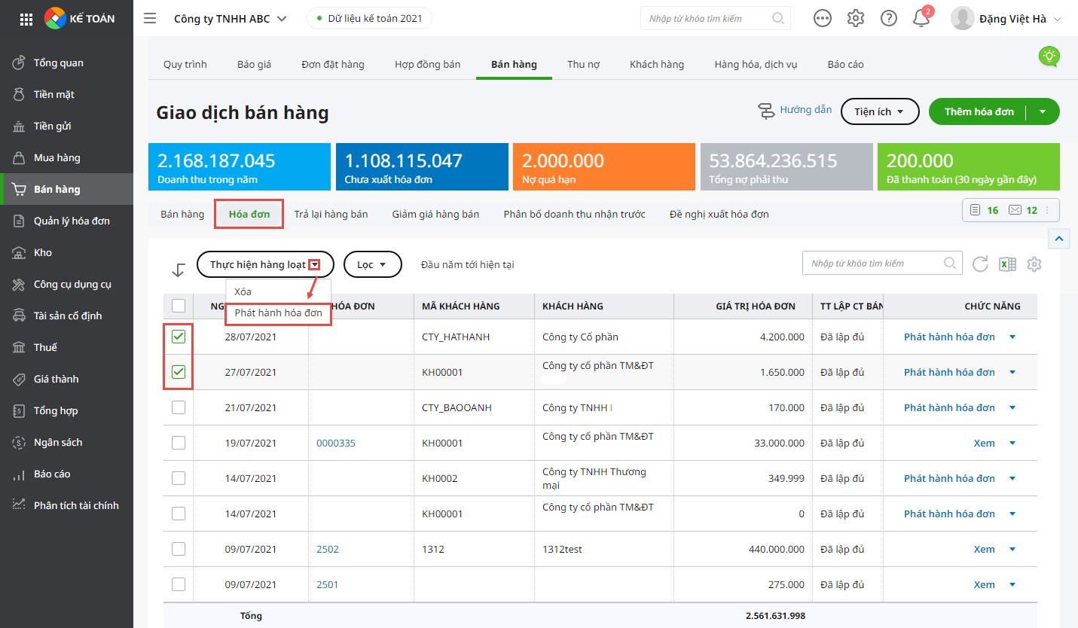1078x628 pixels.
Task: Expand the Thêm hóa đơn arrow
Action: click(1043, 111)
